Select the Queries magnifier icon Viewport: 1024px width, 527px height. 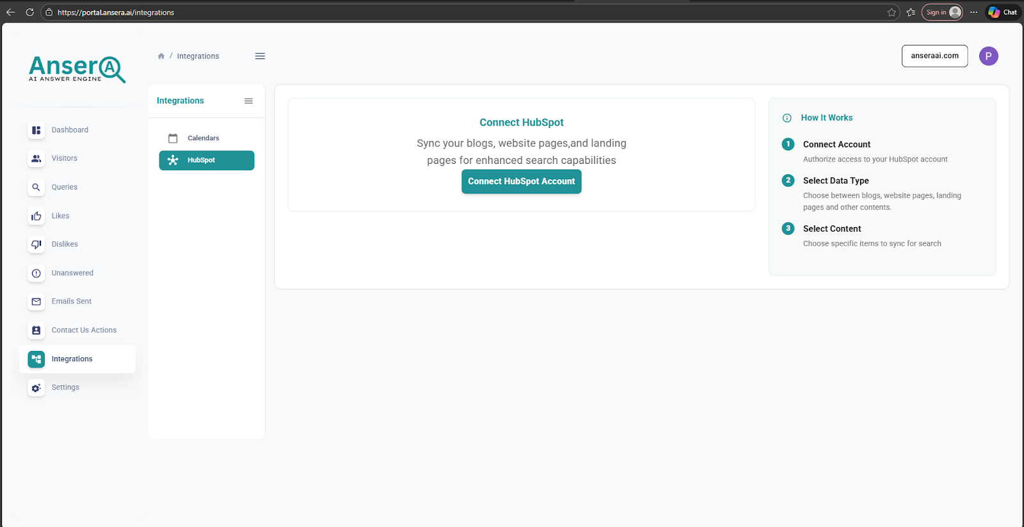tap(36, 188)
